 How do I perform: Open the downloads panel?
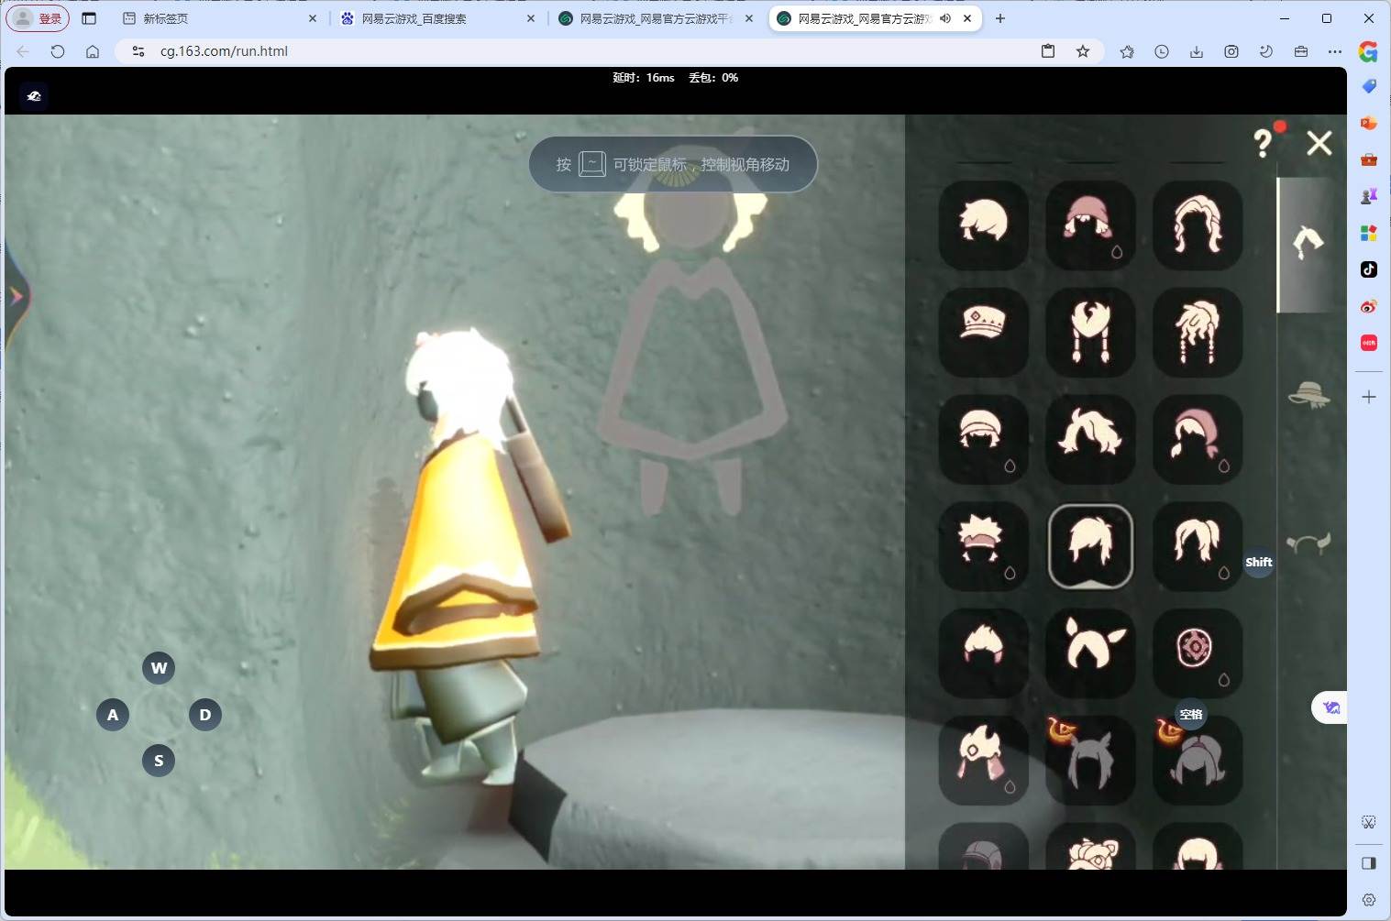pyautogui.click(x=1197, y=51)
